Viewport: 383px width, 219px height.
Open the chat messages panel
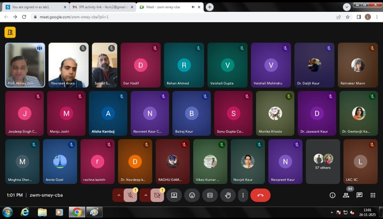[359, 195]
